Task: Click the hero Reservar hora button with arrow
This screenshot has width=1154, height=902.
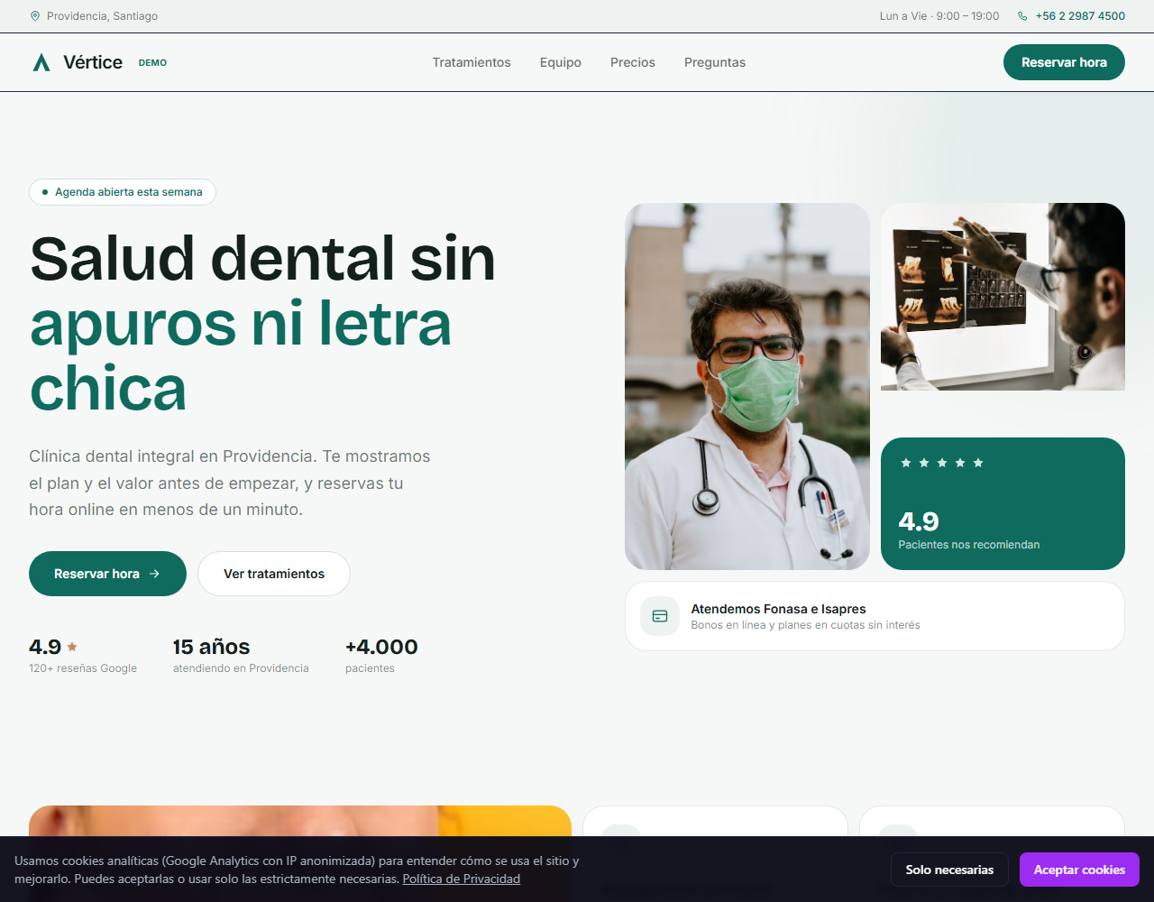Action: point(107,574)
